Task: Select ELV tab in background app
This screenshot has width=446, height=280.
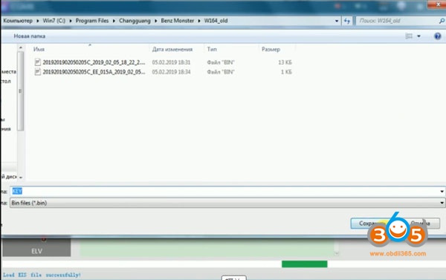Action: pos(36,248)
